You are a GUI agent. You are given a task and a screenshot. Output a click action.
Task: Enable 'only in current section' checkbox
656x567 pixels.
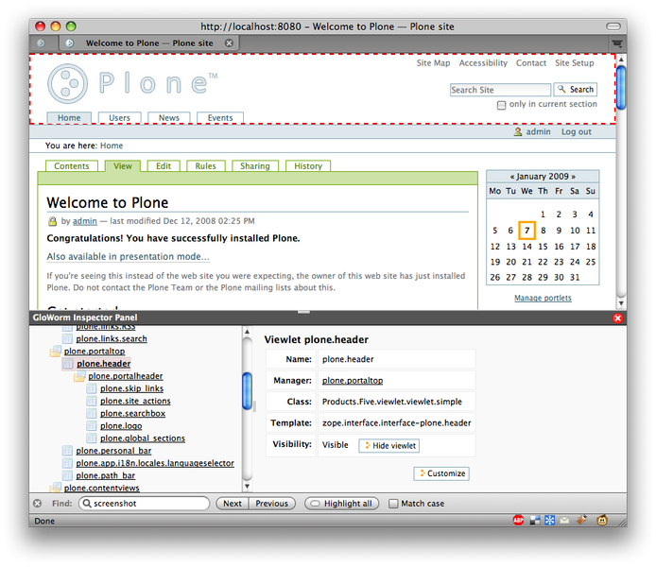coord(501,105)
